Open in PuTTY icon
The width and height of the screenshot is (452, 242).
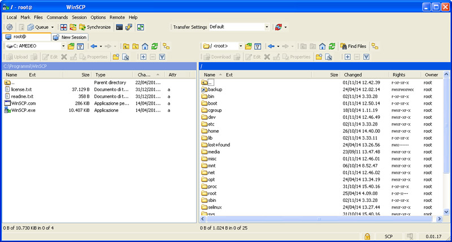[129, 27]
